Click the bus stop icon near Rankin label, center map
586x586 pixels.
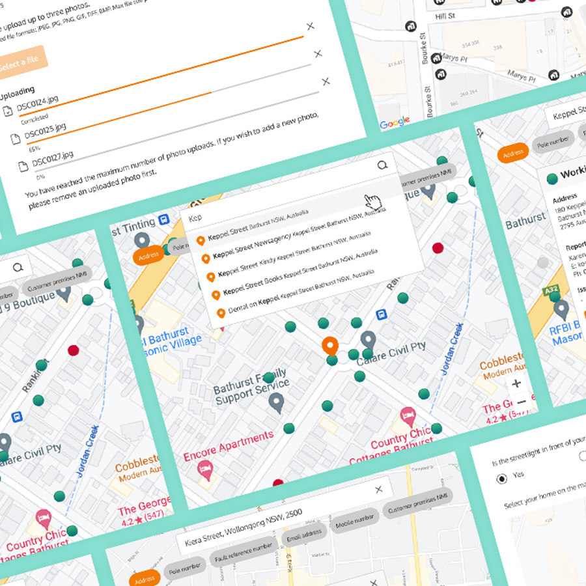(x=381, y=314)
